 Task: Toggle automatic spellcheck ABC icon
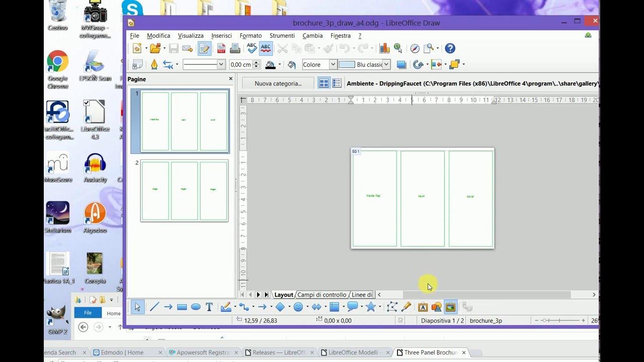tap(266, 48)
